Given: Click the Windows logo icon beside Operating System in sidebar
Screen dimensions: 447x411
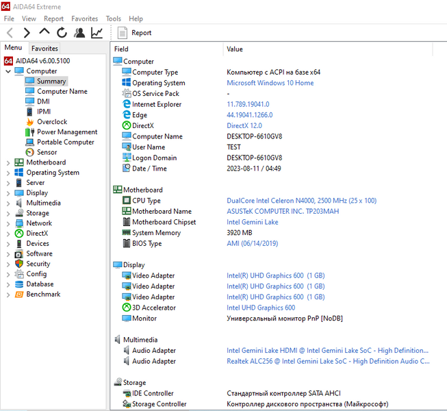Looking at the screenshot, I should [19, 173].
